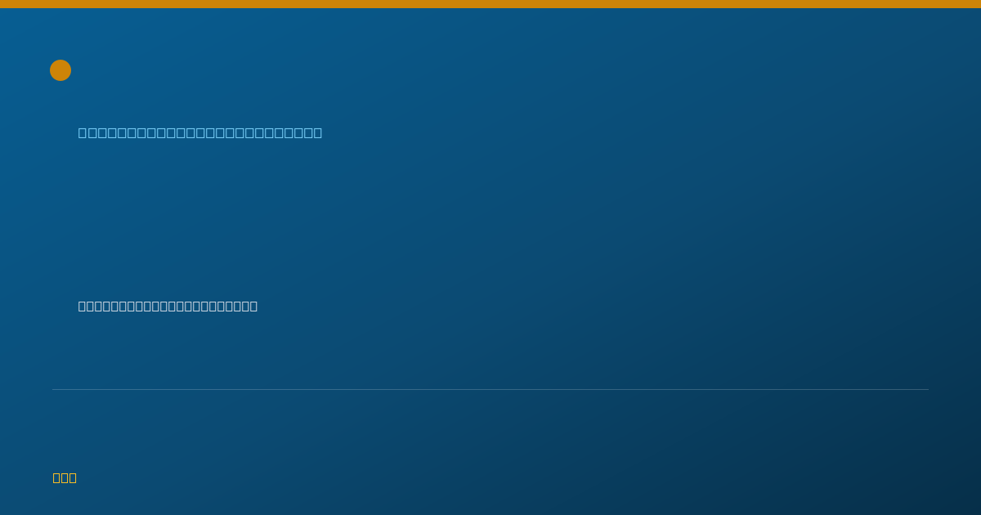Select the light blue placeholder text line
Viewport: 981px width, 515px height.
point(200,132)
